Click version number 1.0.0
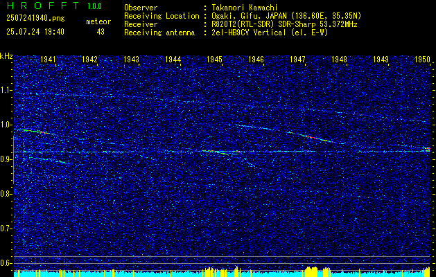The image size is (436, 277). tap(94, 6)
